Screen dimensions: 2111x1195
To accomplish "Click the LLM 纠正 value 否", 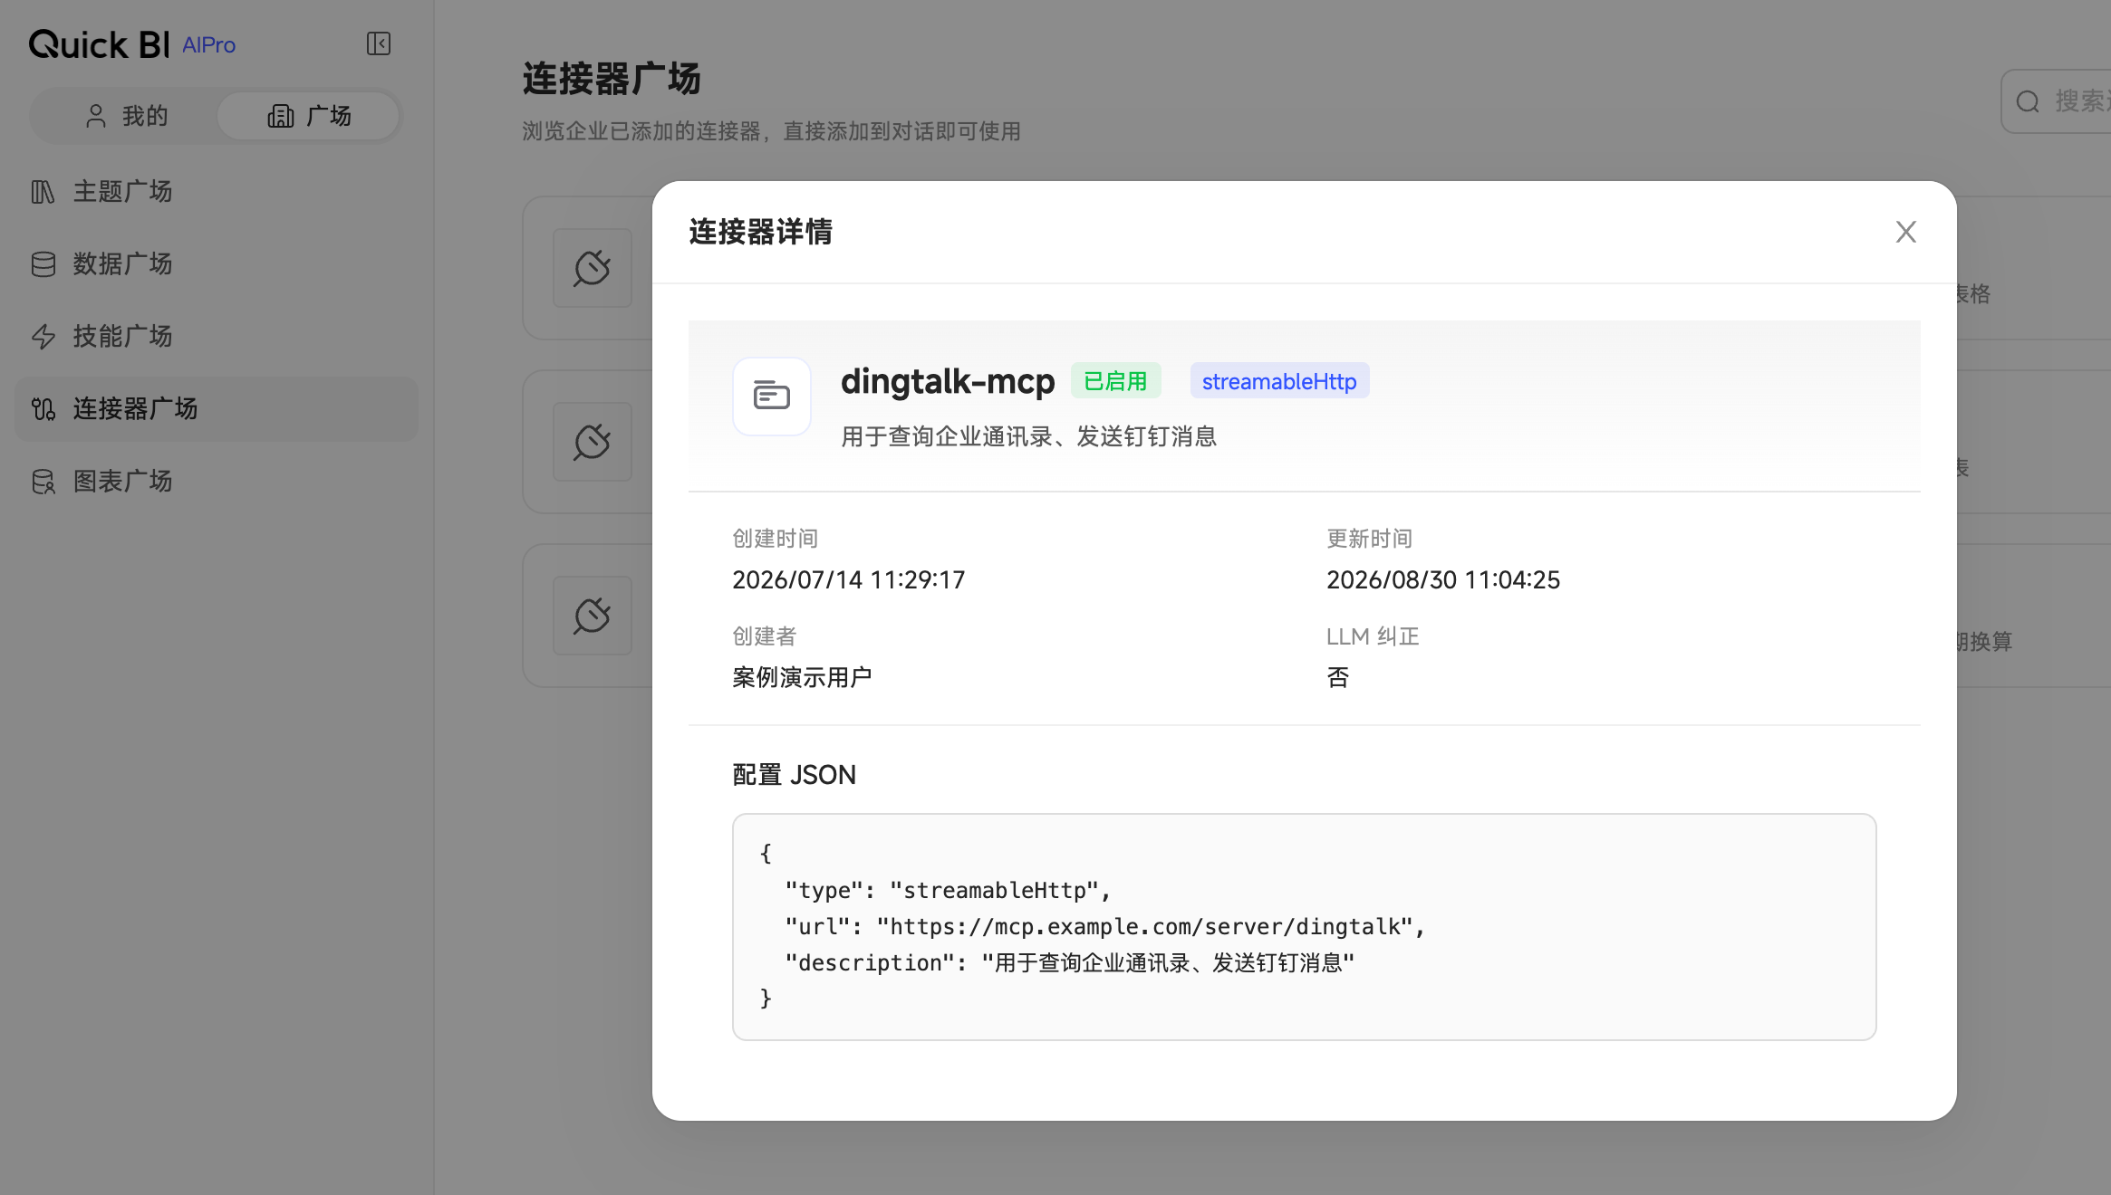I will tap(1338, 677).
